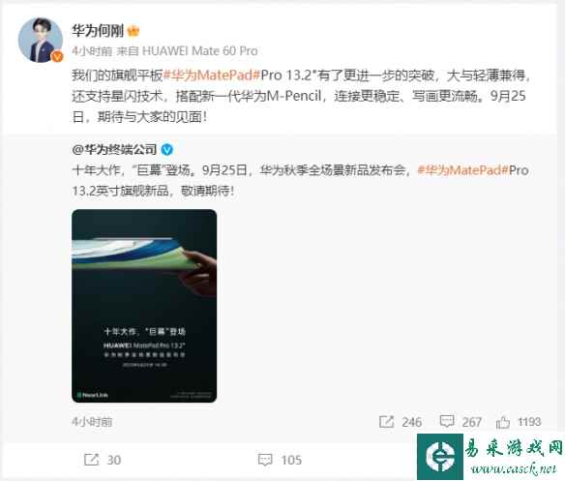Click bottom repost icon showing 30
Viewport: 565px width, 481px height.
(x=91, y=460)
